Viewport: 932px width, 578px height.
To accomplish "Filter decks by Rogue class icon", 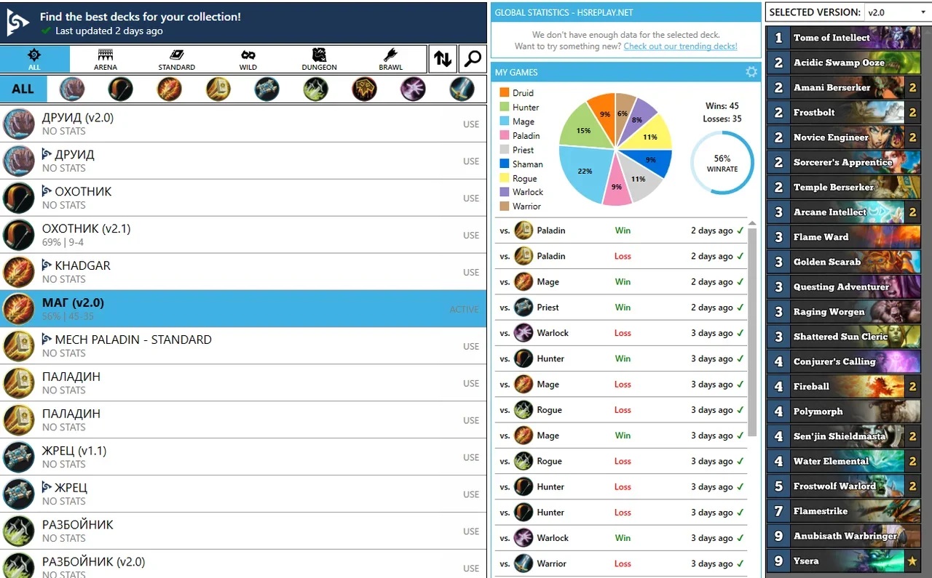I will (315, 89).
